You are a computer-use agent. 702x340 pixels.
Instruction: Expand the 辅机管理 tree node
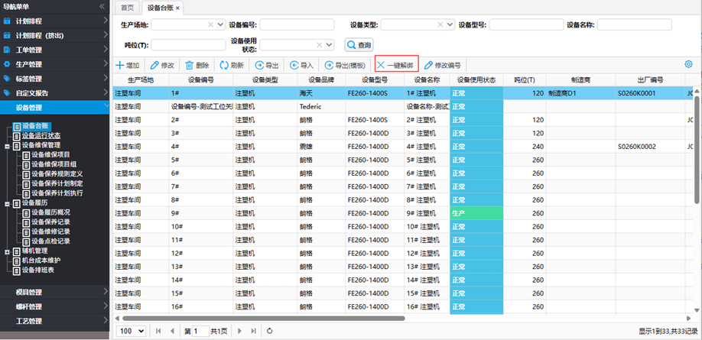pos(7,251)
